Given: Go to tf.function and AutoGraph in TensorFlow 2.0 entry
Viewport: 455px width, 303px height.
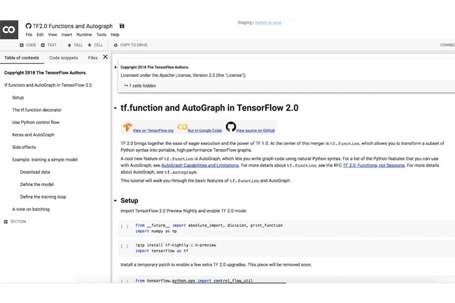Looking at the screenshot, I should click(48, 85).
